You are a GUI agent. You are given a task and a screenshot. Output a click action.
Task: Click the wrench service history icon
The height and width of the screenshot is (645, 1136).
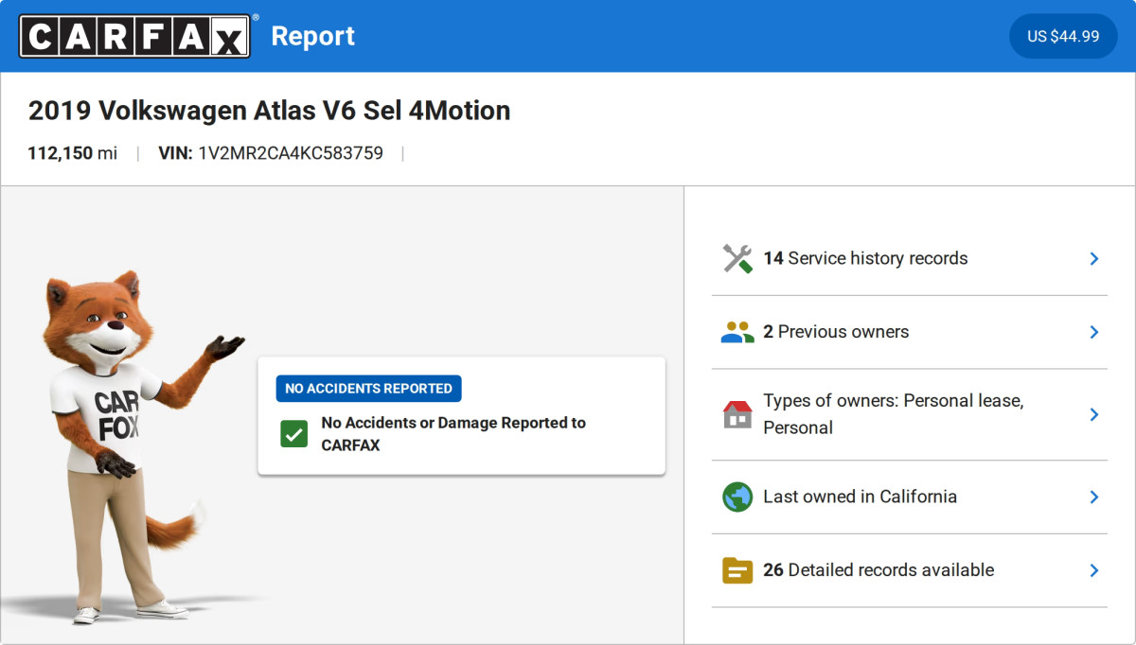click(x=737, y=258)
